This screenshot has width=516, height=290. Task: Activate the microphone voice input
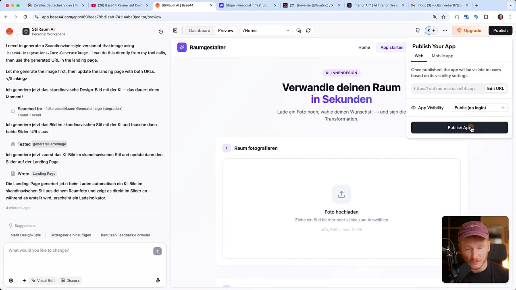pos(158,280)
